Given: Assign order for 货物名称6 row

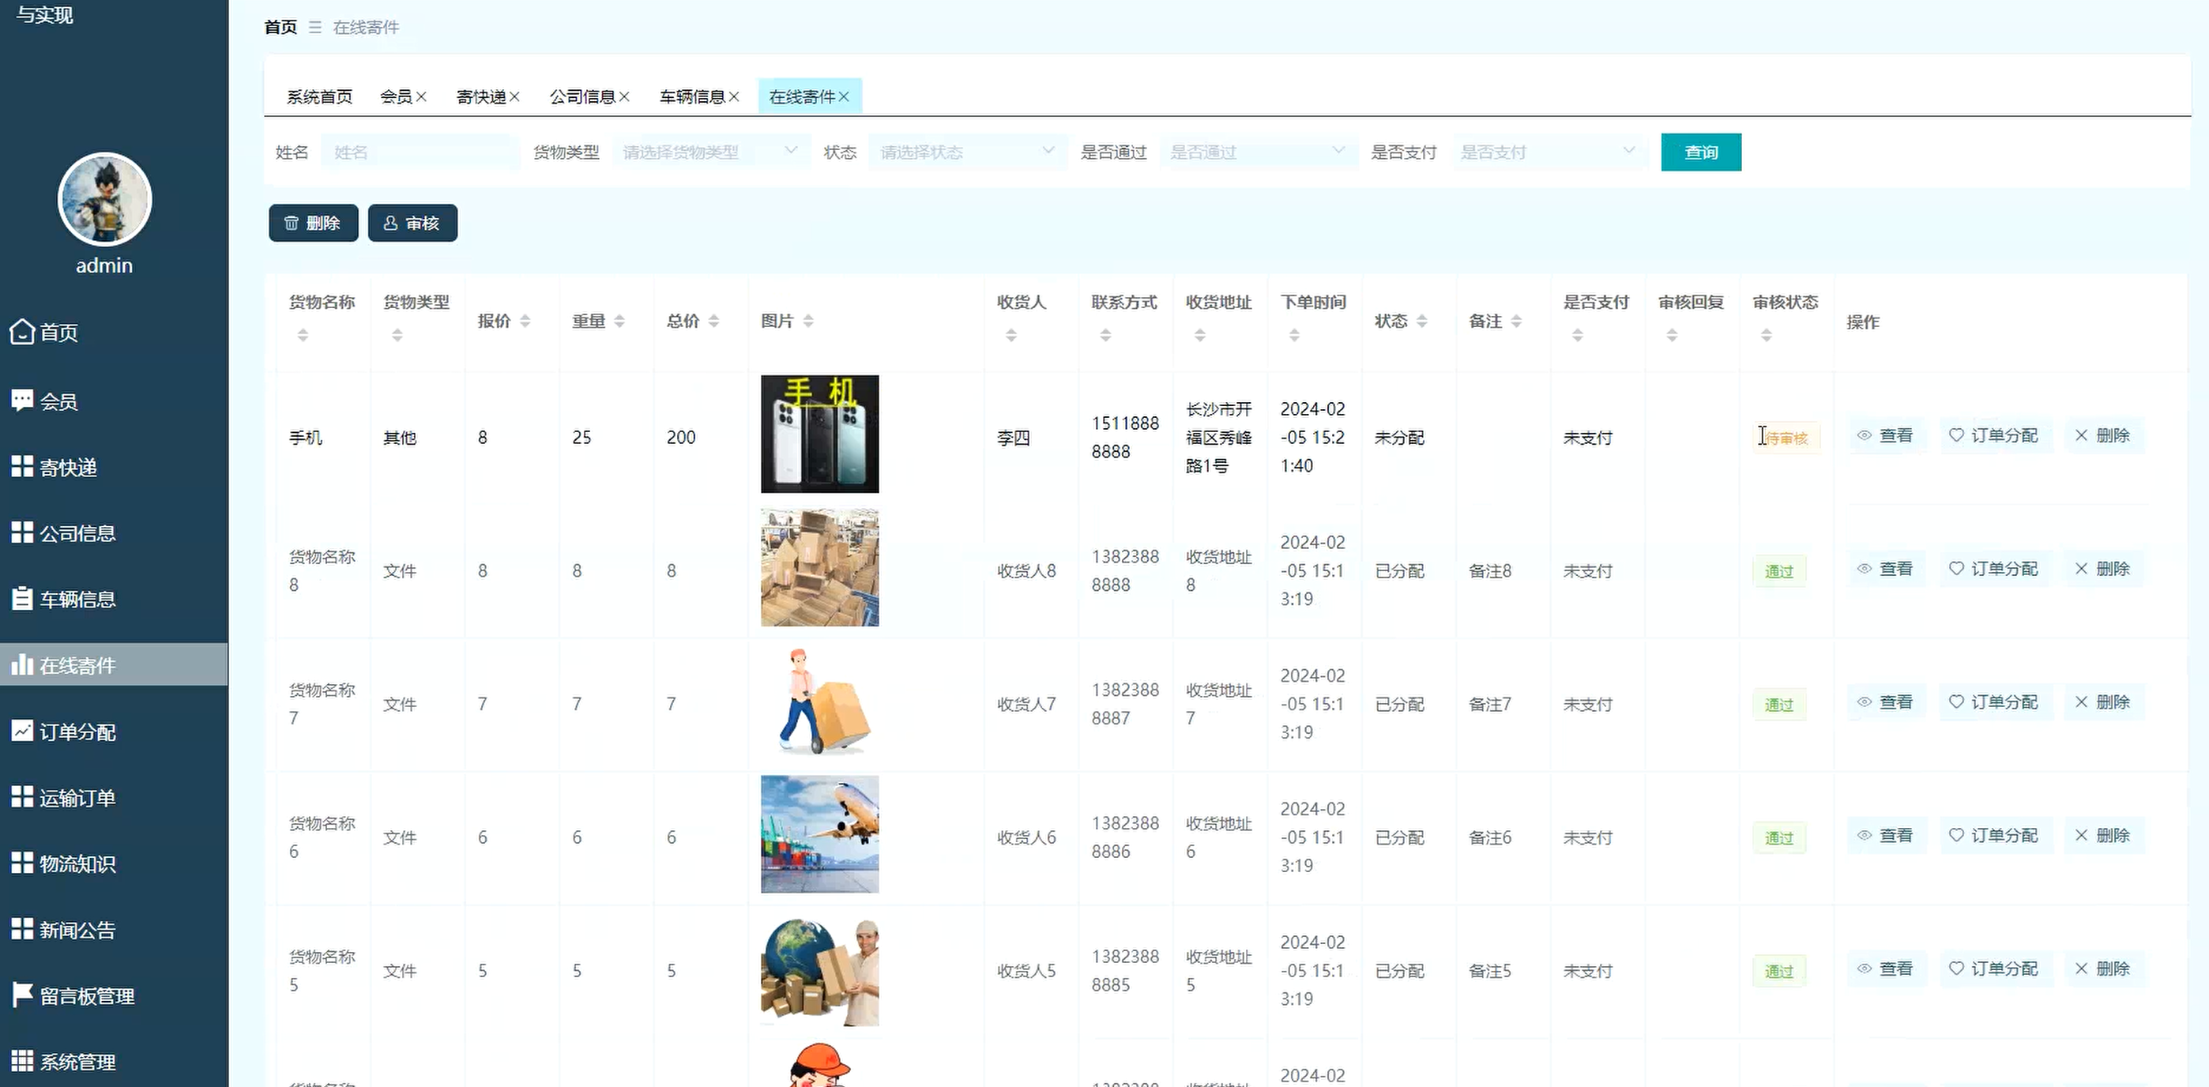Looking at the screenshot, I should point(1995,835).
